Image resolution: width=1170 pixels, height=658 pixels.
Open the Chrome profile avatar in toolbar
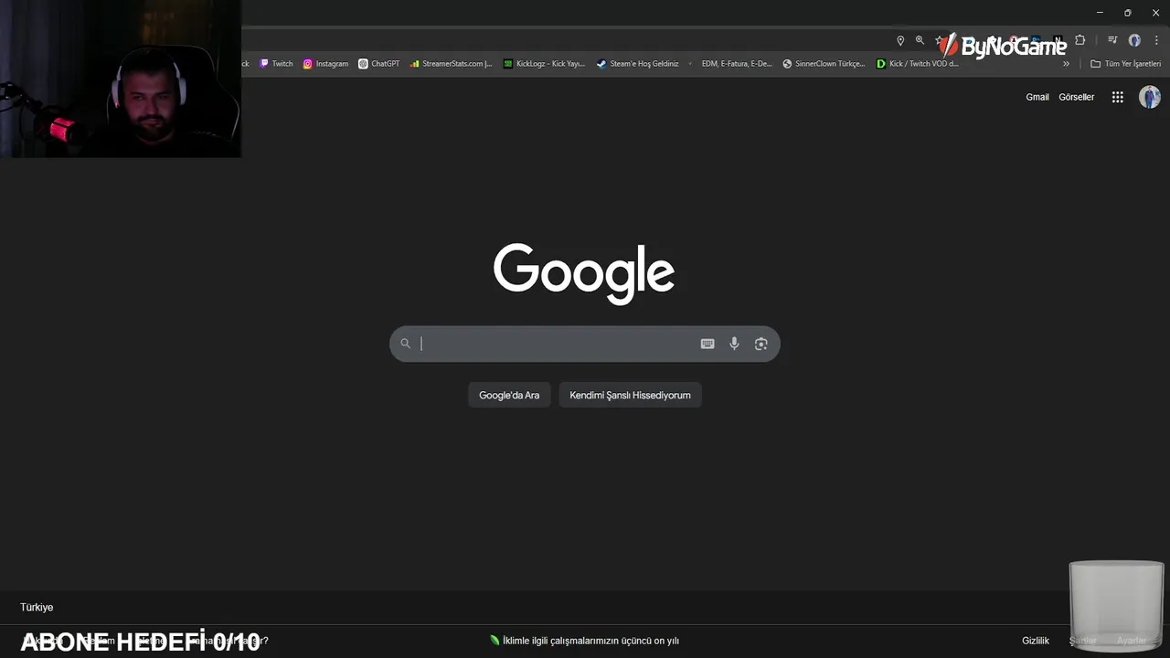click(1134, 40)
